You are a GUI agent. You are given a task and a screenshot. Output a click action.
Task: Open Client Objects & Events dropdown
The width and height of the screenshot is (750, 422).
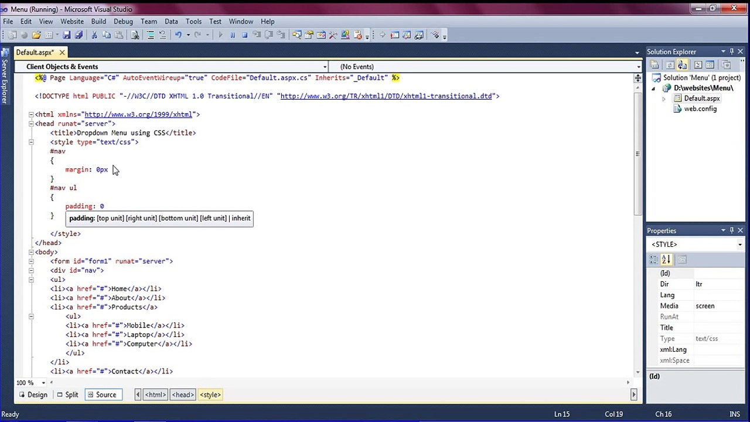tap(325, 67)
